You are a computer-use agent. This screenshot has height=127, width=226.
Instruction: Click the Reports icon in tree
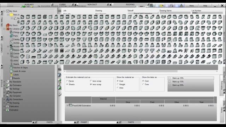click(x=11, y=78)
